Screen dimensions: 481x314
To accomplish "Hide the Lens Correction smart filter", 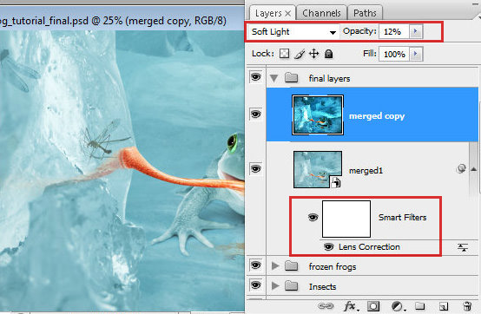I will pos(328,247).
